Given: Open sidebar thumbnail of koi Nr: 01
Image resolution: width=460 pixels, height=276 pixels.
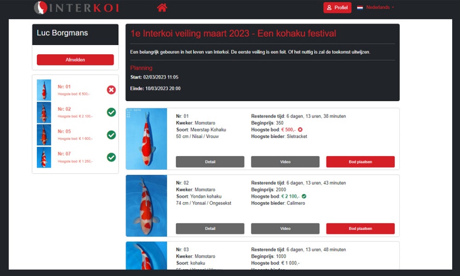Looking at the screenshot, I should click(x=44, y=90).
